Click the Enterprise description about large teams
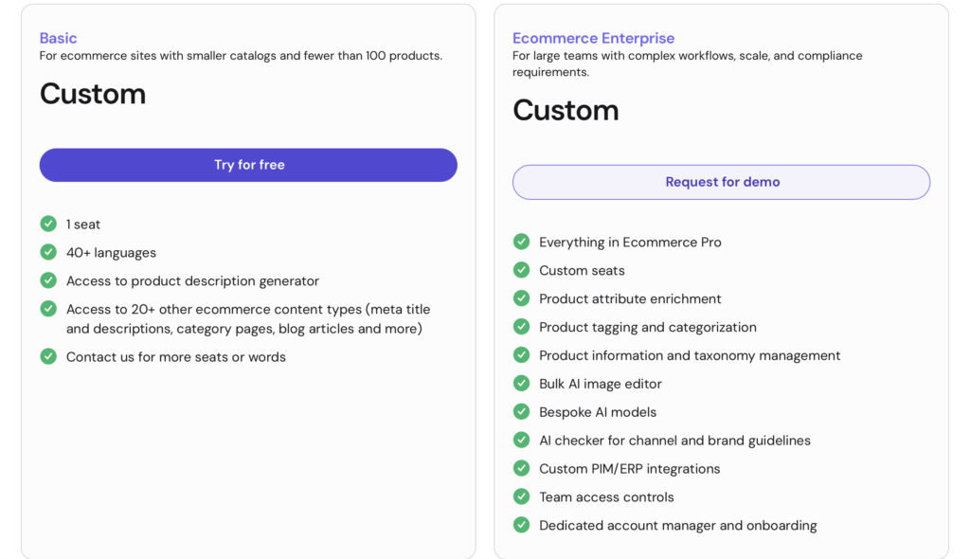 click(x=688, y=63)
